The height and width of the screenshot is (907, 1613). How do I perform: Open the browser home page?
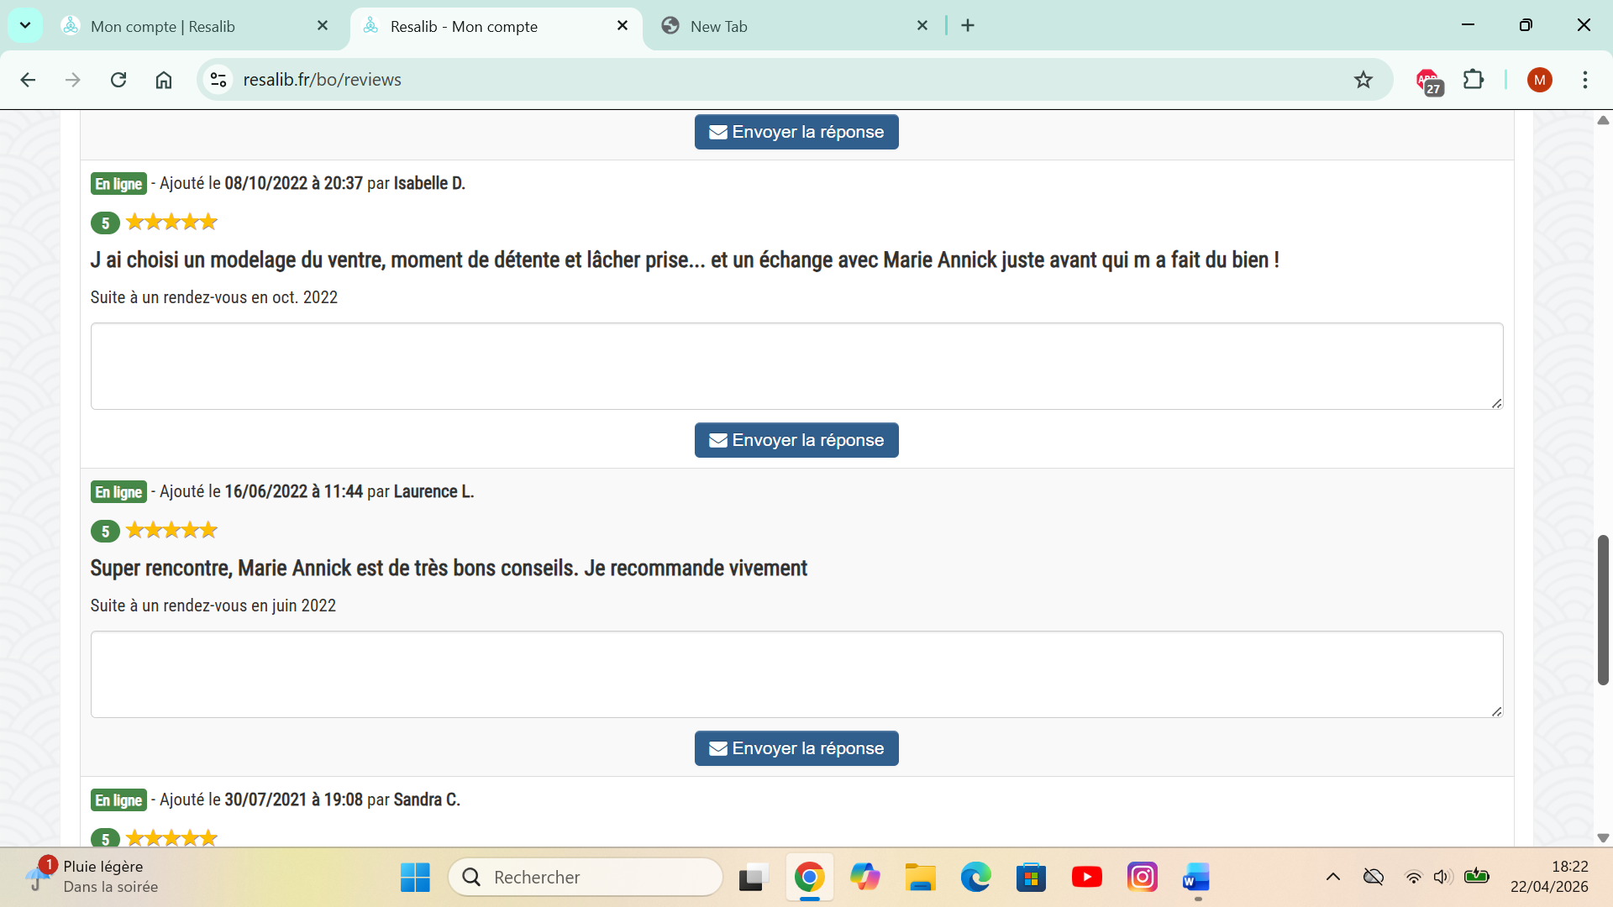pyautogui.click(x=164, y=80)
